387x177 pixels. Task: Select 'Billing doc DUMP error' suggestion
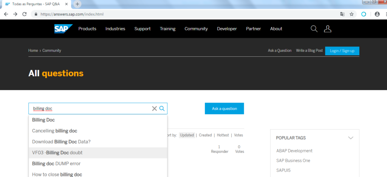pyautogui.click(x=98, y=163)
